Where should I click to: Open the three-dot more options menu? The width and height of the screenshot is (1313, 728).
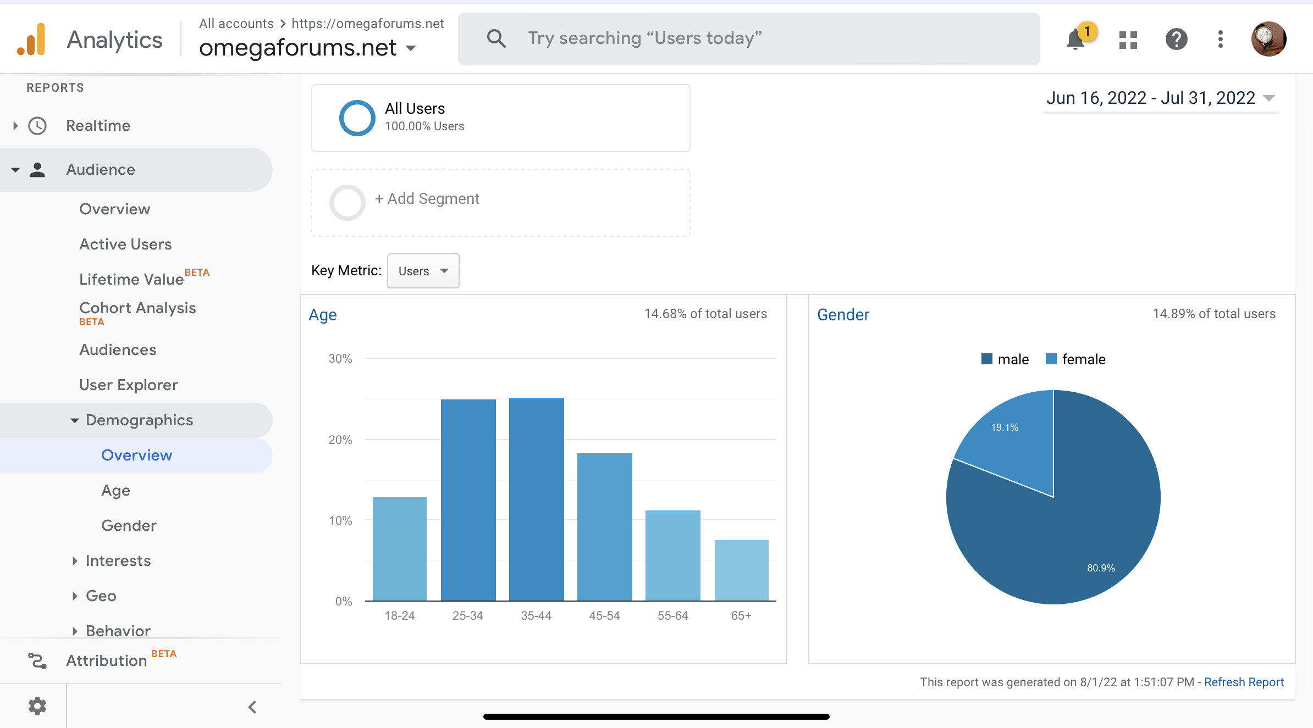coord(1220,39)
